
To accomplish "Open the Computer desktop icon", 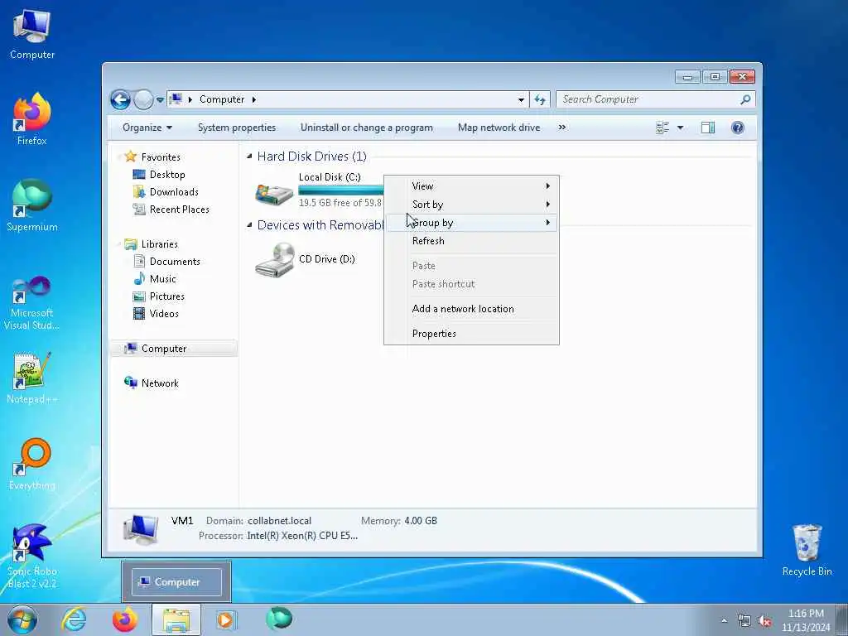I will (32, 33).
